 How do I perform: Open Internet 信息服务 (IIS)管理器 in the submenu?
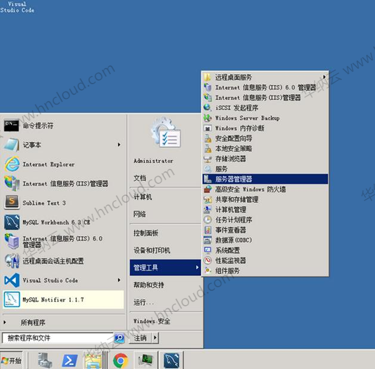(x=265, y=97)
